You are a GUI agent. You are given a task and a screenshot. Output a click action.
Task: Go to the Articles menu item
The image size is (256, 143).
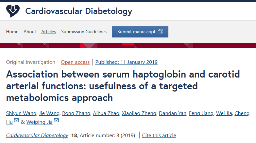49,32
